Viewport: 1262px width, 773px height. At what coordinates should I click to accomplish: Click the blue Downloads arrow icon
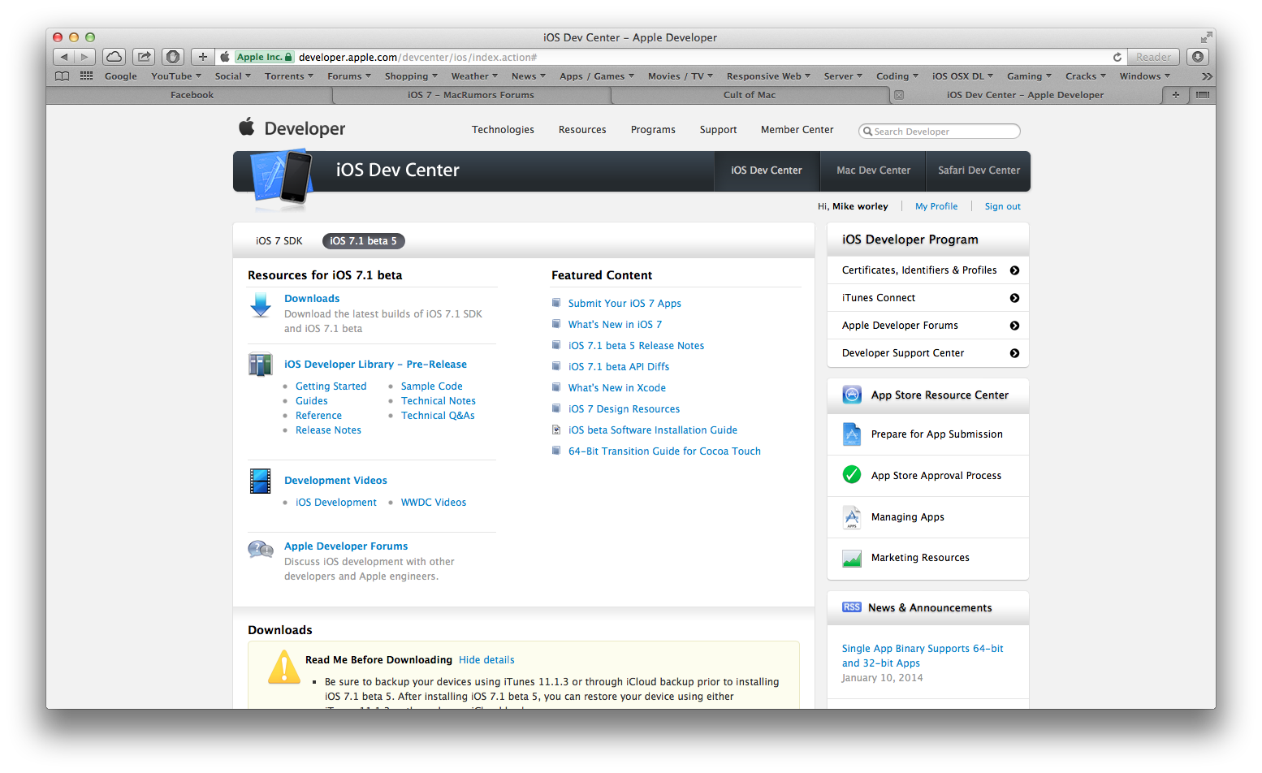coord(260,306)
